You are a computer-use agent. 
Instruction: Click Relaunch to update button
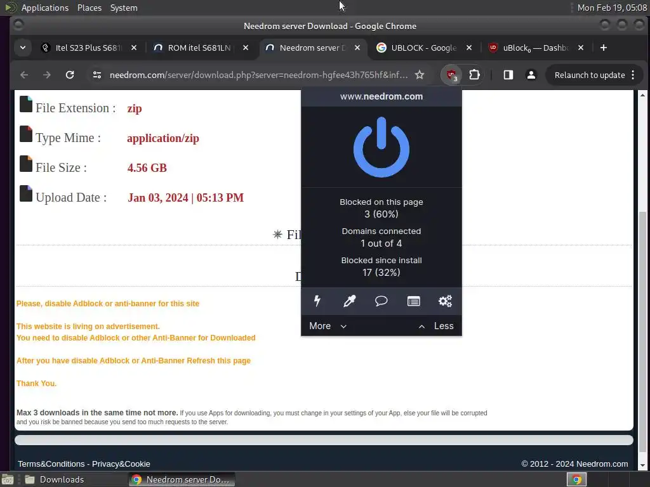click(x=590, y=75)
